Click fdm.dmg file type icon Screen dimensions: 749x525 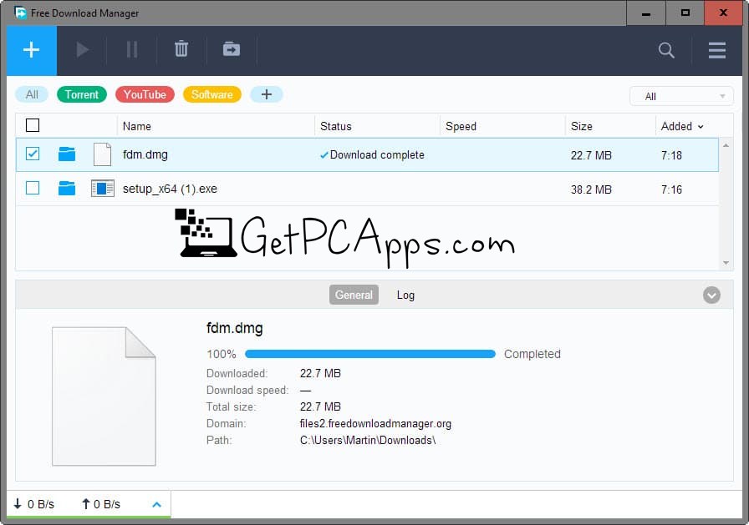click(x=102, y=154)
